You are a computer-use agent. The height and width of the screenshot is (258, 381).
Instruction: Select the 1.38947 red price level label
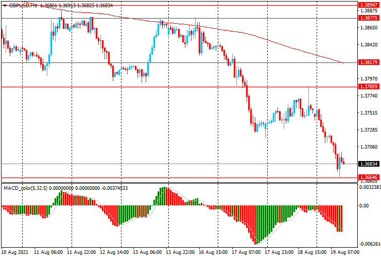tap(369, 5)
